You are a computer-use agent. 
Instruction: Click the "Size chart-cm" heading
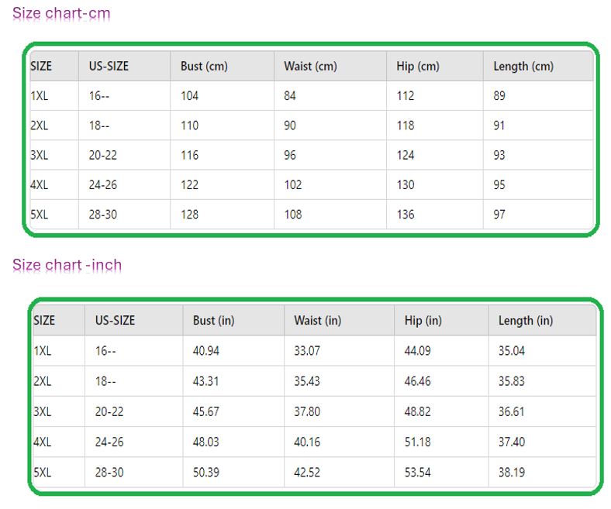click(61, 14)
